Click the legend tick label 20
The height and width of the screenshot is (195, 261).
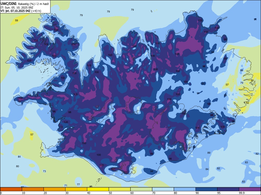[45, 193]
